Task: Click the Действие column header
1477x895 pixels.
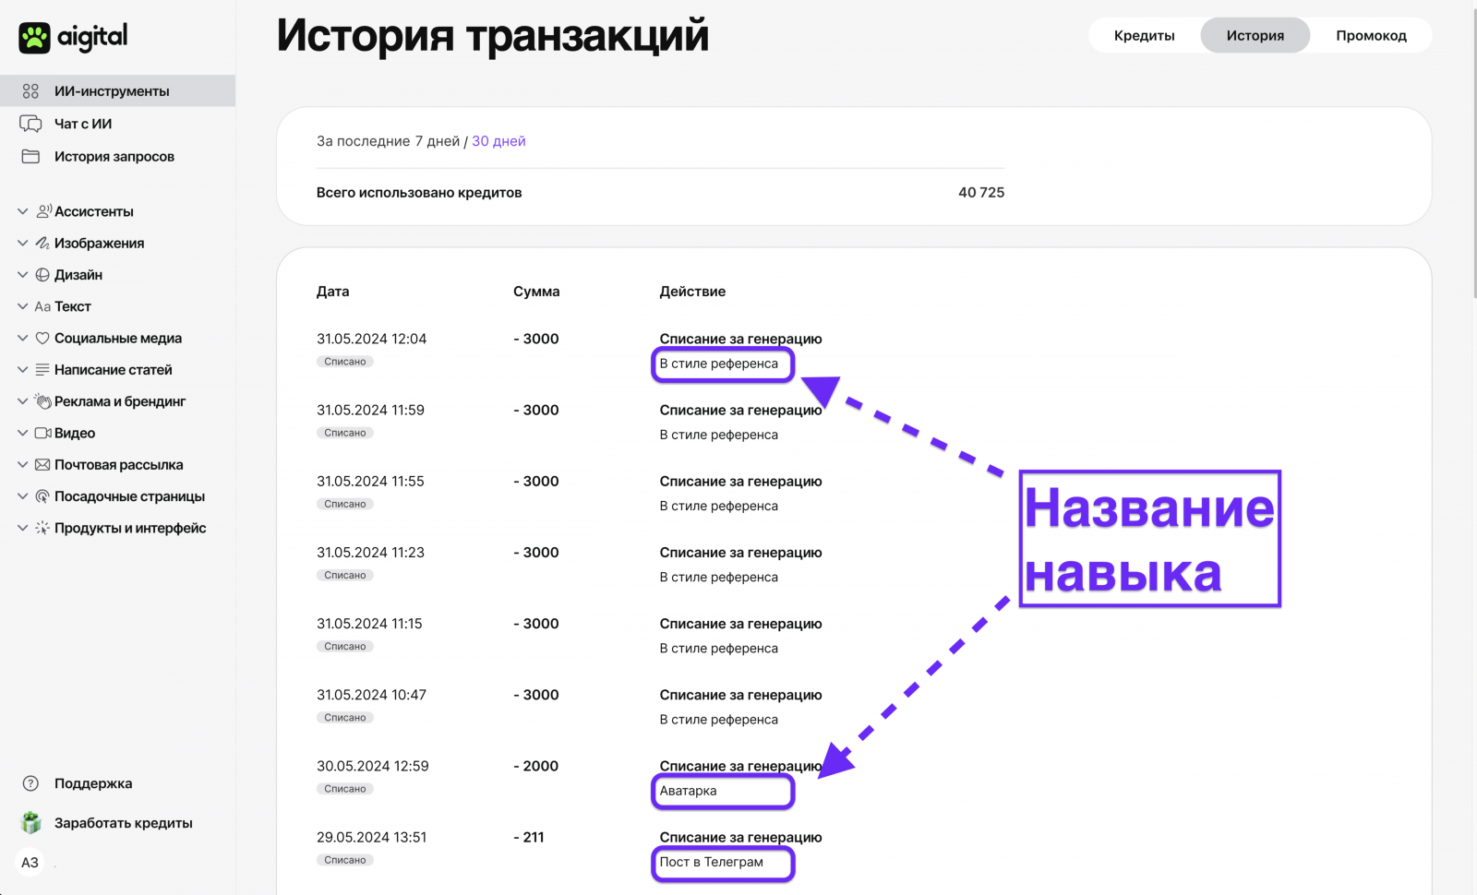Action: click(x=692, y=292)
